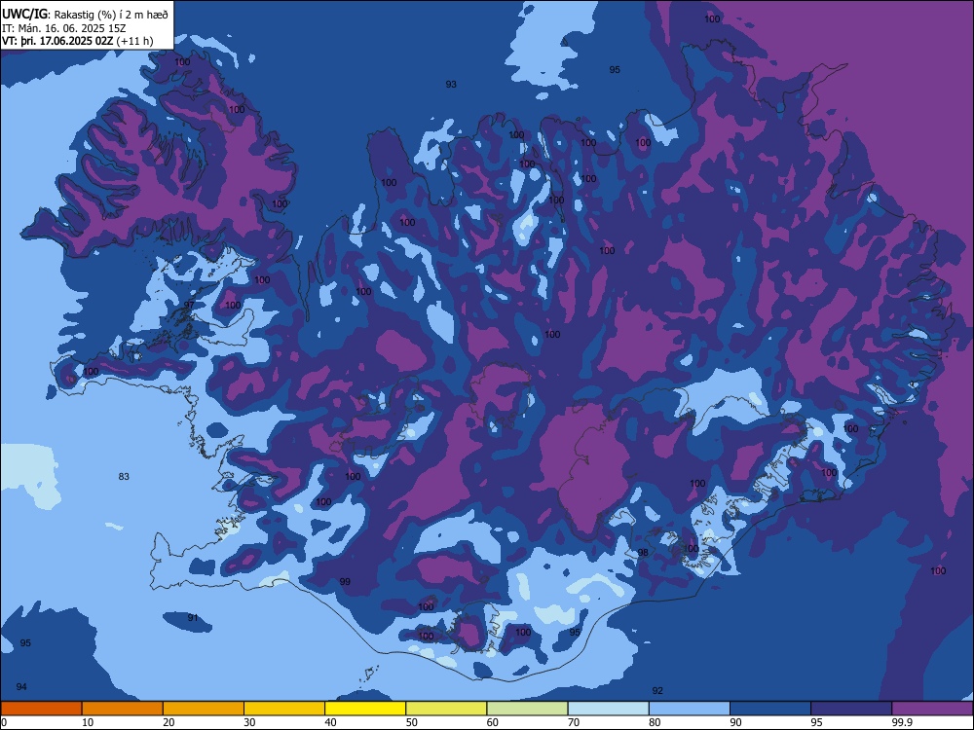Click the UWC/IG title text
This screenshot has height=730, width=974.
tap(25, 13)
